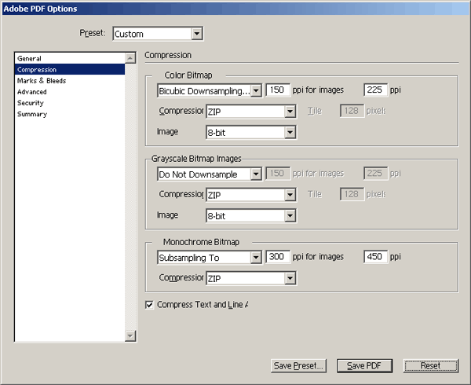Viewport: 471px width, 385px height.
Task: Click the Grayscale Tile 128 field
Action: (352, 194)
